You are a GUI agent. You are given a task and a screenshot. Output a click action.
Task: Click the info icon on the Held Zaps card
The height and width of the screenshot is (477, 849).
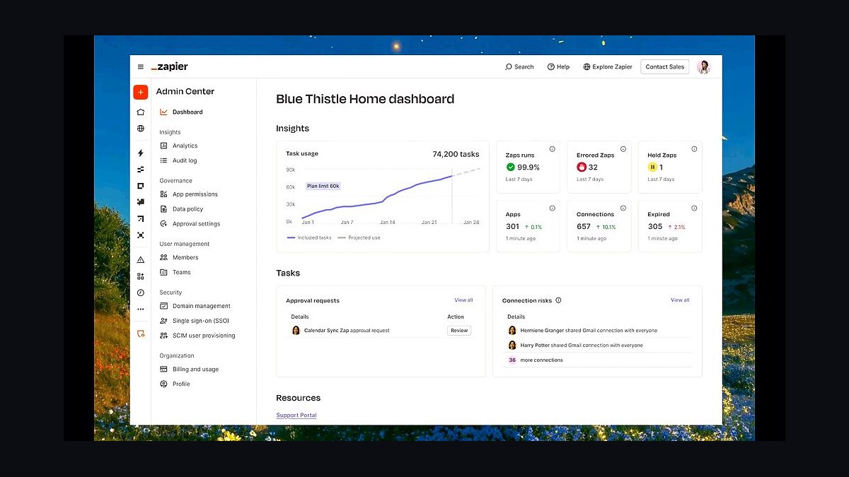(x=694, y=149)
